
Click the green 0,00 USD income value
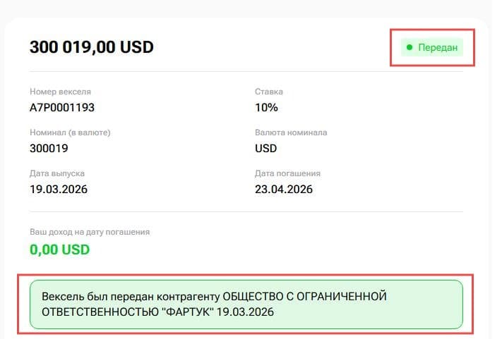tap(59, 249)
